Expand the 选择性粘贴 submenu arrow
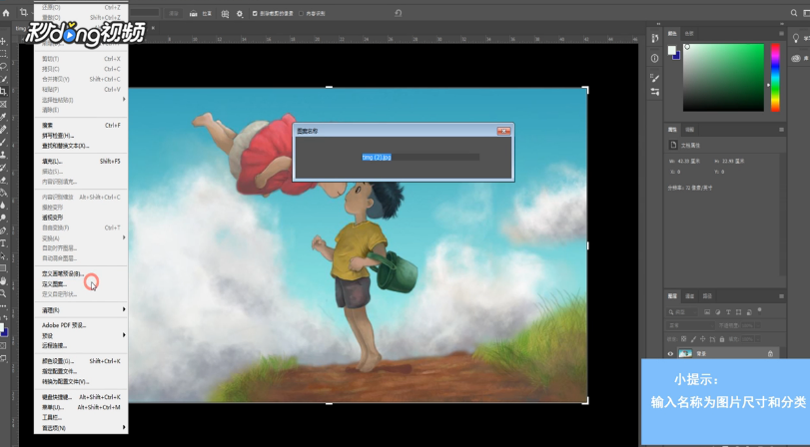 [x=124, y=99]
